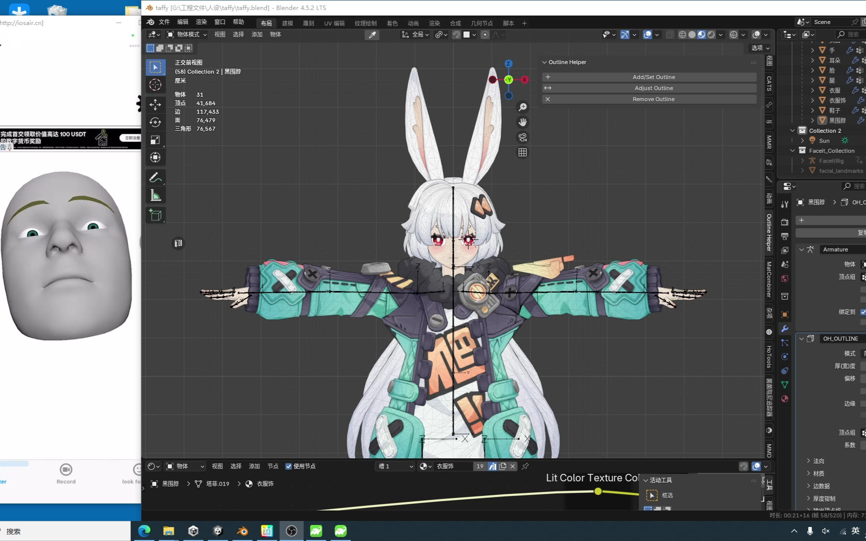Choose the Move tool
This screenshot has width=866, height=541.
(x=155, y=104)
